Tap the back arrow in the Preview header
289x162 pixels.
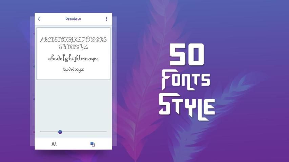tap(39, 19)
